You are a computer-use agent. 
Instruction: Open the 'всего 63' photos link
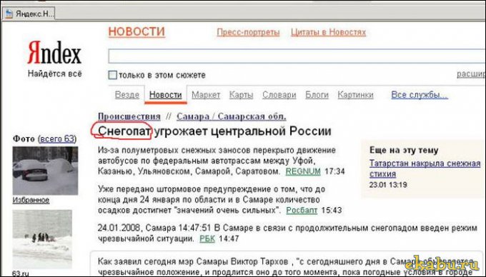(x=57, y=138)
